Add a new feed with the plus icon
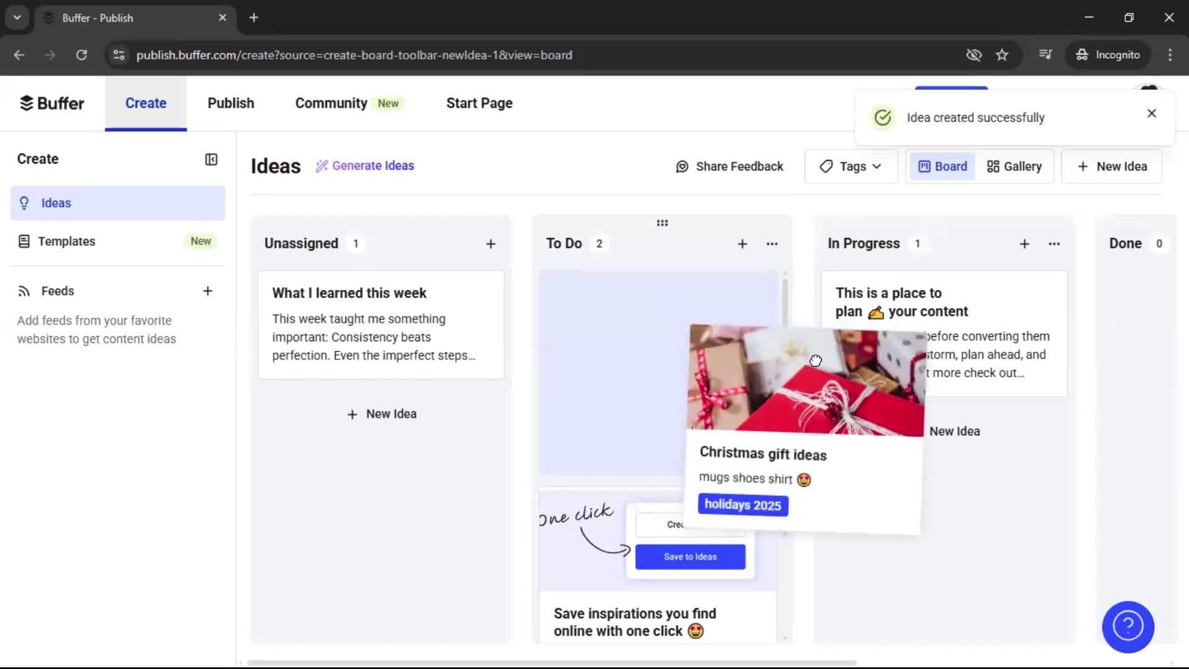This screenshot has height=669, width=1189. pyautogui.click(x=207, y=291)
